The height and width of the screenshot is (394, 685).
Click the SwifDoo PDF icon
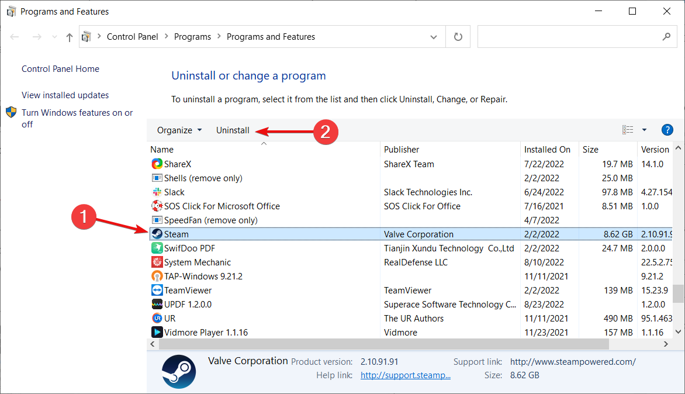(x=157, y=248)
